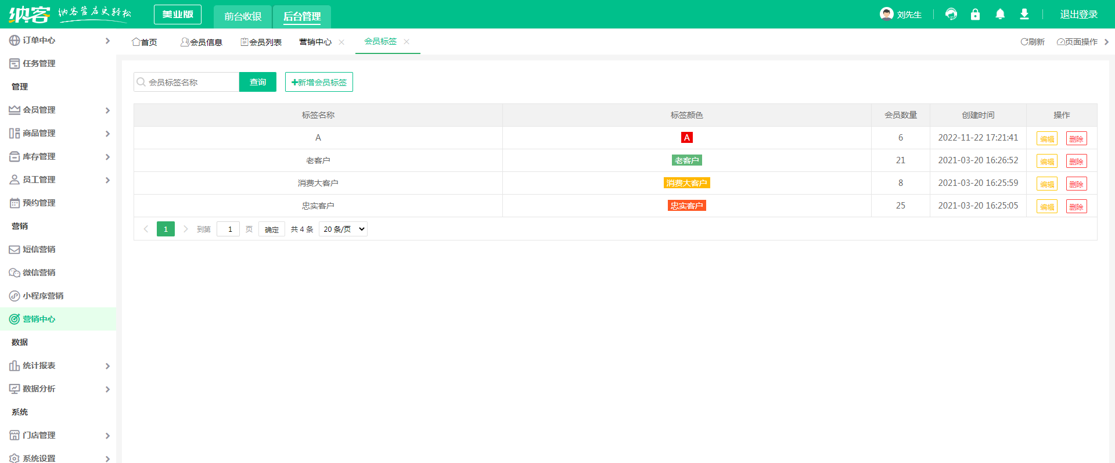The width and height of the screenshot is (1115, 463).
Task: Switch to the 会员列表 tab
Action: click(x=261, y=42)
